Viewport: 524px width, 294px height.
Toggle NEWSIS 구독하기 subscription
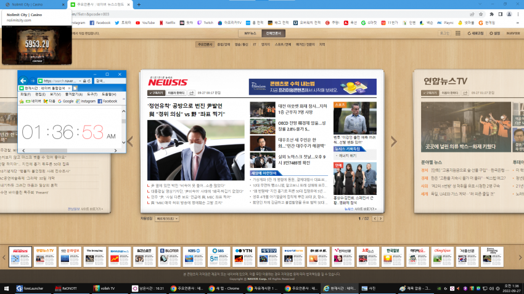pos(156,93)
